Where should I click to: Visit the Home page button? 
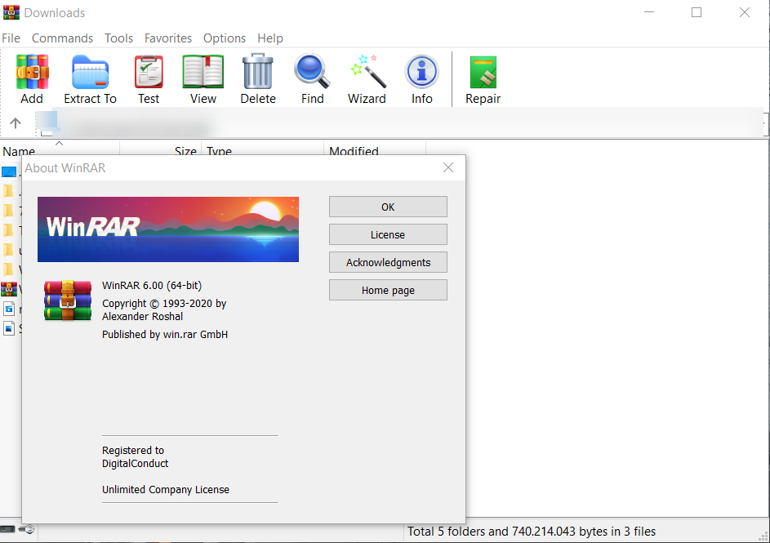(x=388, y=290)
